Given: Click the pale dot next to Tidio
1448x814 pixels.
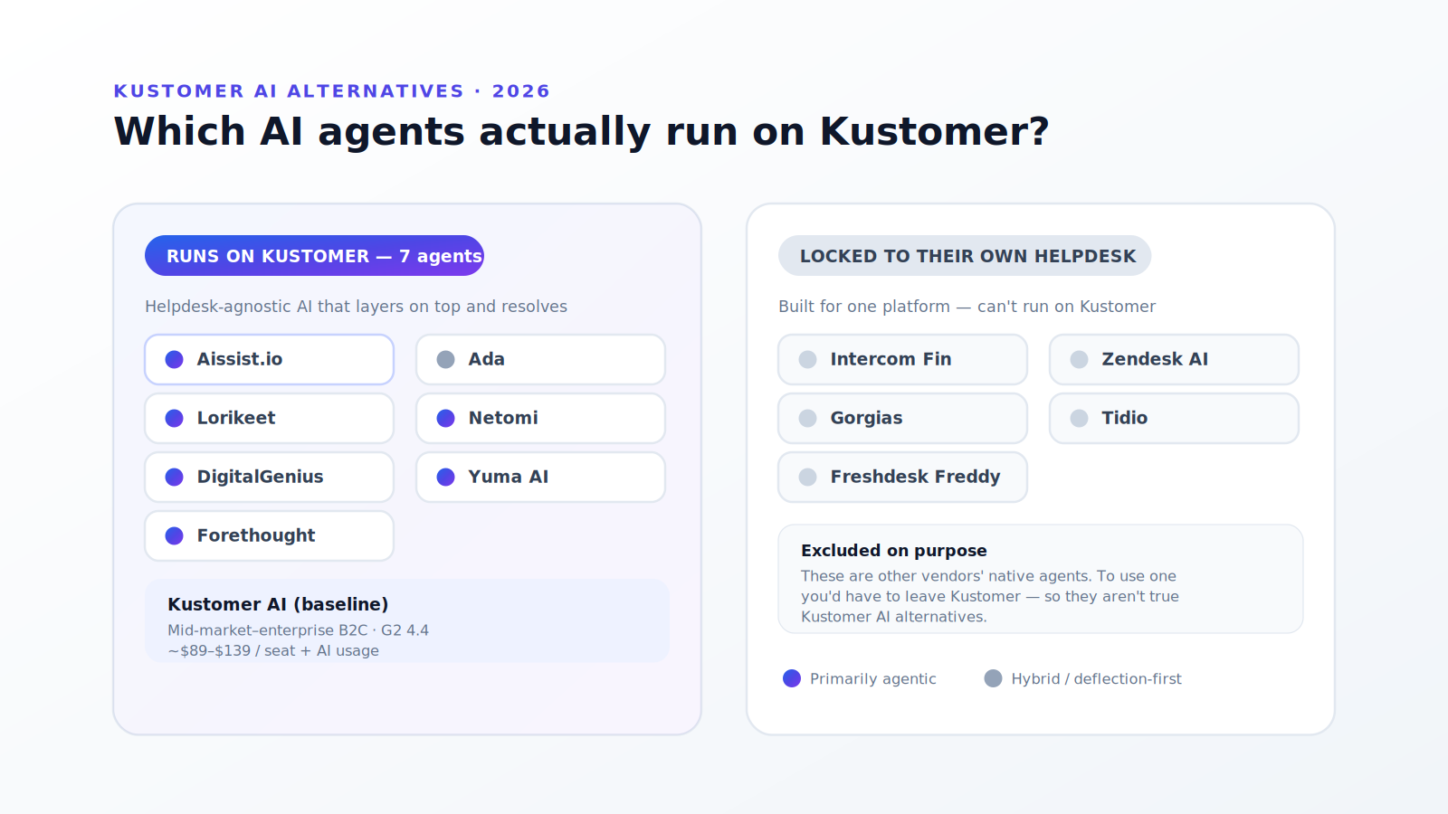Looking at the screenshot, I should pos(1080,419).
